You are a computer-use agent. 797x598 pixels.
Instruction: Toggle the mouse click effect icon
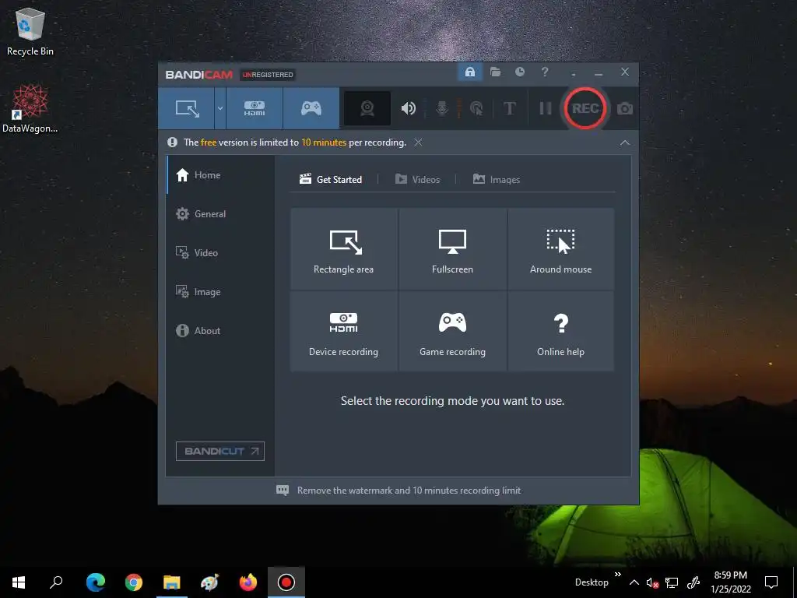pos(476,108)
